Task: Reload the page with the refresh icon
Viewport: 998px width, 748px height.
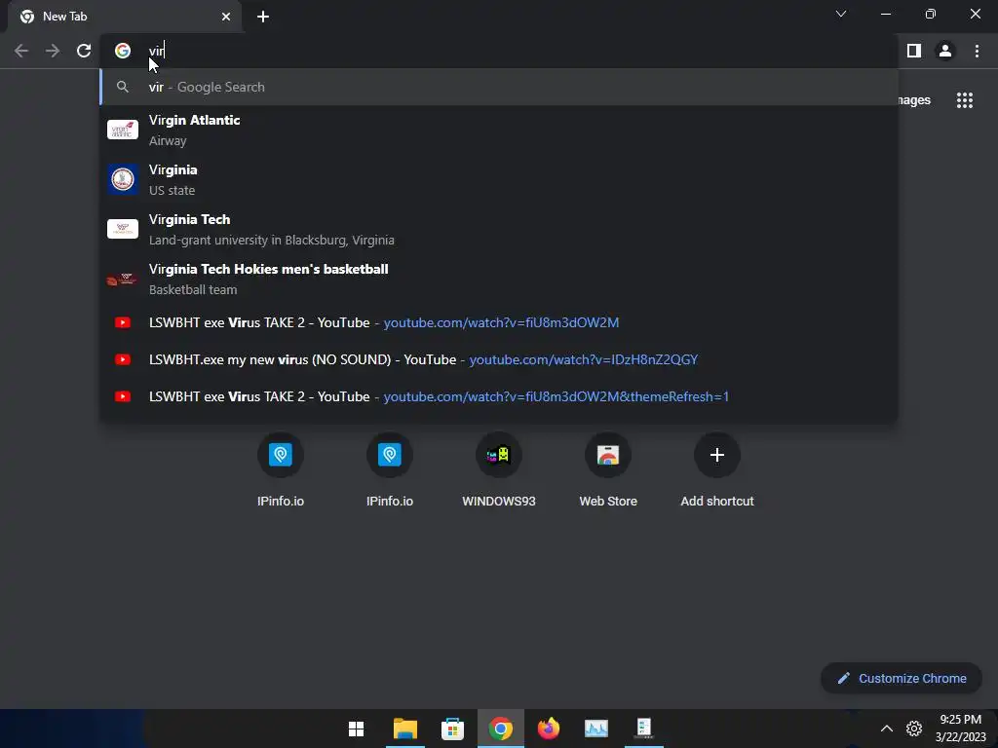Action: click(84, 51)
